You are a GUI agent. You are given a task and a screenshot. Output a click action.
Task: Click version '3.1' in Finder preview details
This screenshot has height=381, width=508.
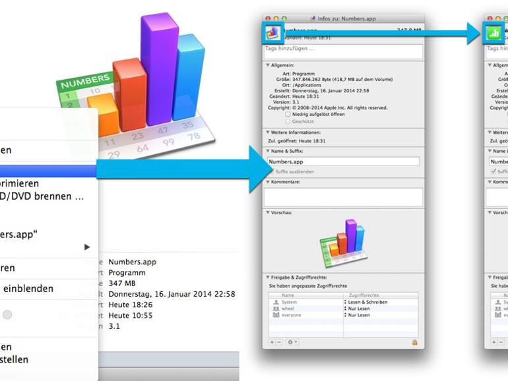(x=114, y=326)
